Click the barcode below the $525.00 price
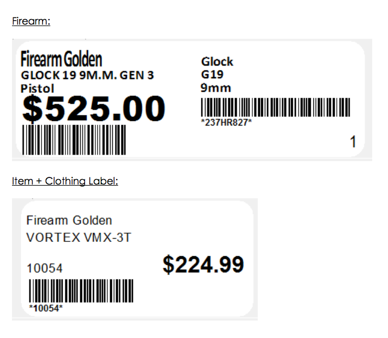 (74, 140)
